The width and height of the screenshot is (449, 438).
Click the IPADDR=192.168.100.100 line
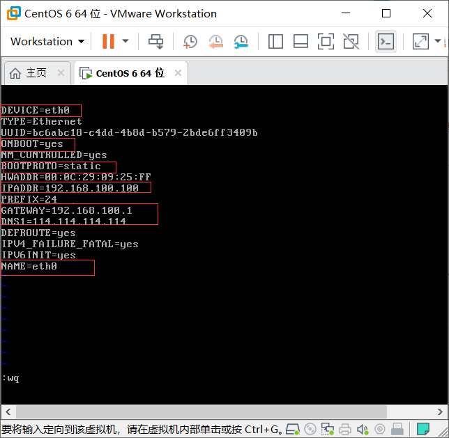[x=70, y=188]
